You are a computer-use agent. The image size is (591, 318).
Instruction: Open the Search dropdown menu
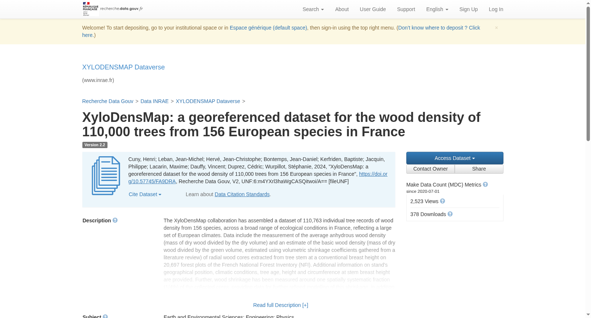[x=313, y=9]
